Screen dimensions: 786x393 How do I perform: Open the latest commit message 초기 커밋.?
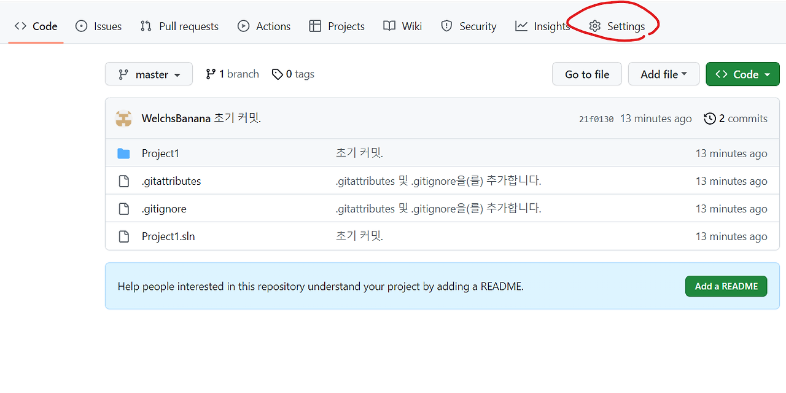tap(238, 119)
